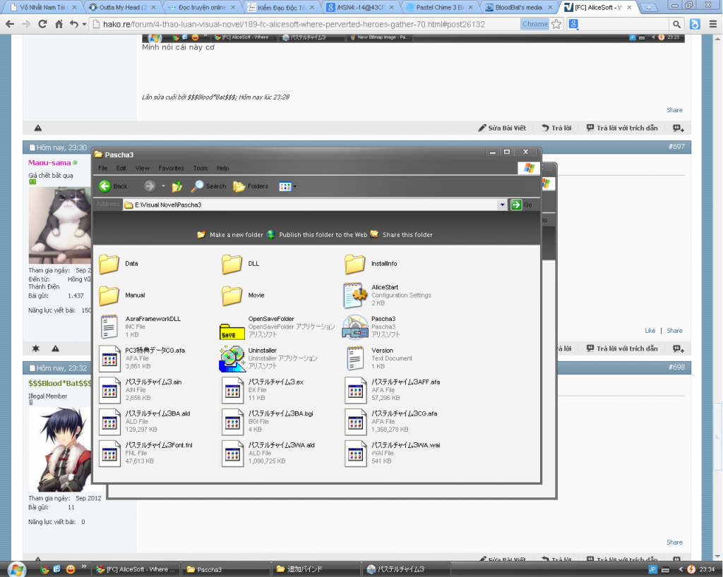The width and height of the screenshot is (723, 577).
Task: Go up one folder level icon
Action: (x=177, y=186)
